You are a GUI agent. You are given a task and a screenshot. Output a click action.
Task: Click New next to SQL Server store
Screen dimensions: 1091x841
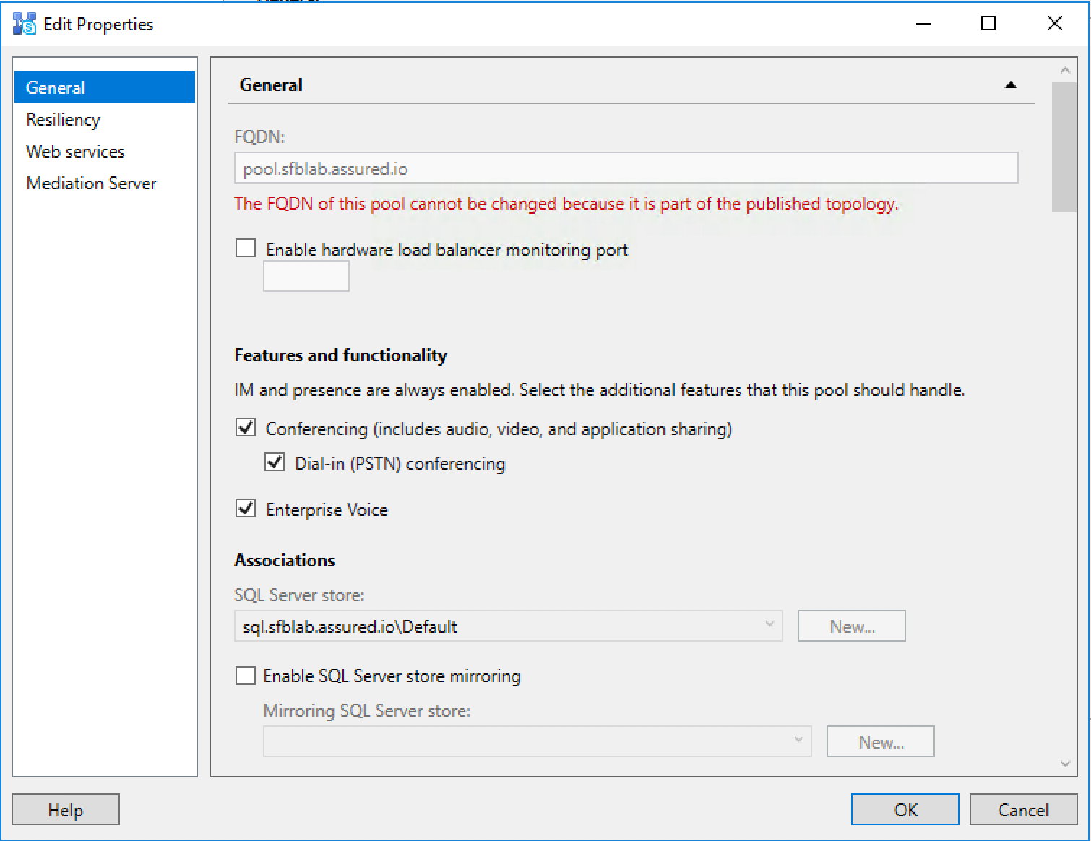click(x=851, y=626)
